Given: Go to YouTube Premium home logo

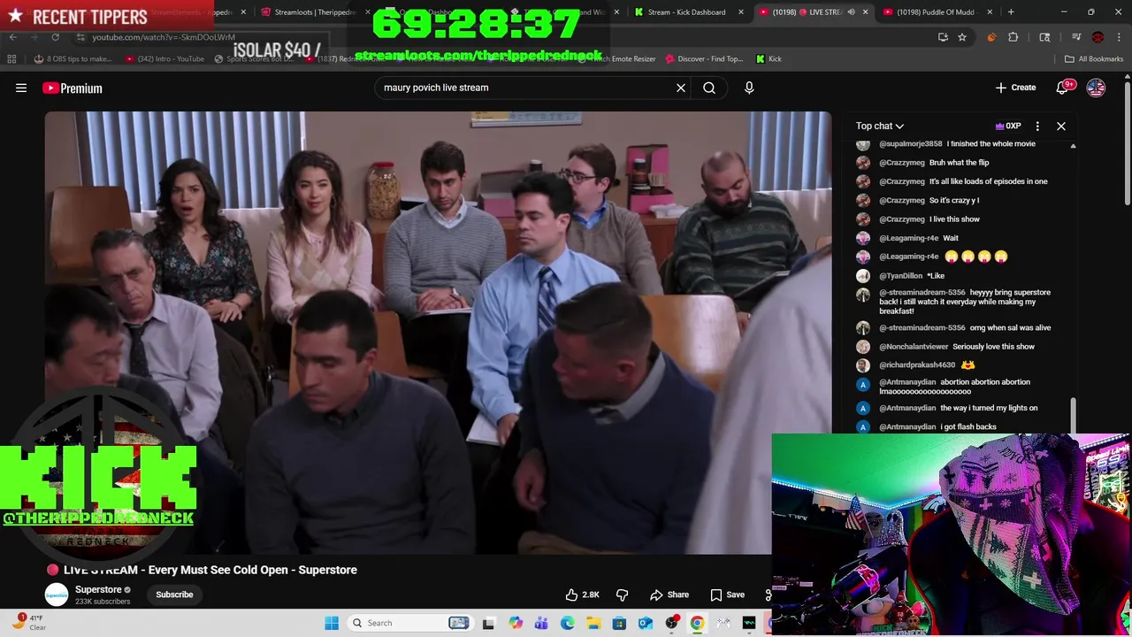Looking at the screenshot, I should (73, 88).
